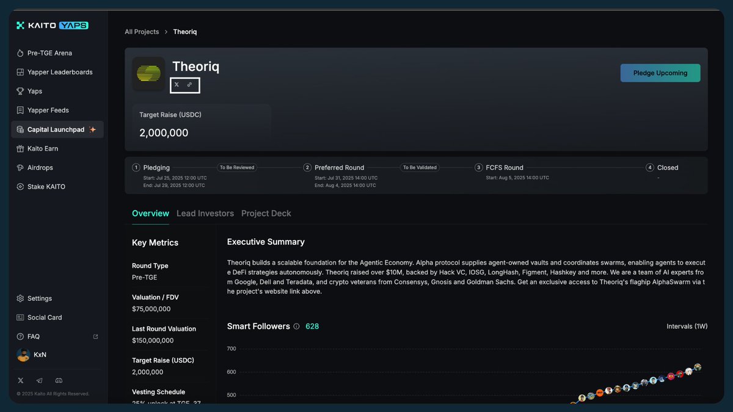The height and width of the screenshot is (412, 733).
Task: Click the $150,000,000 last round value
Action: [x=153, y=341]
